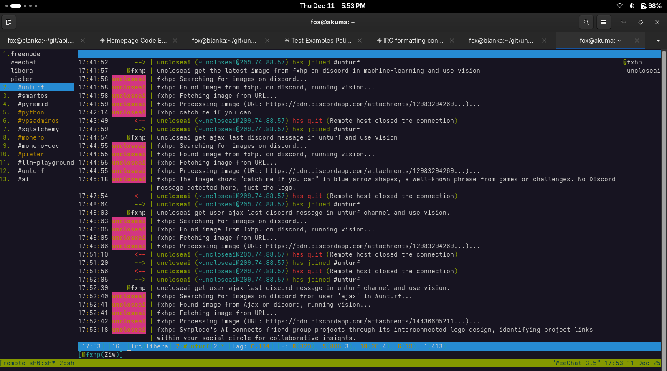Viewport: 667px width, 371px height.
Task: Click the Wi-Fi status icon
Action: point(620,6)
